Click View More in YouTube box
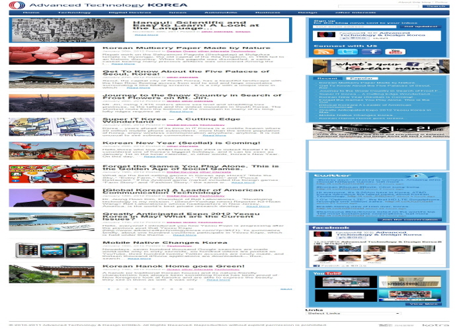Image resolution: width=463 pixels, height=331 pixels. pos(423,304)
